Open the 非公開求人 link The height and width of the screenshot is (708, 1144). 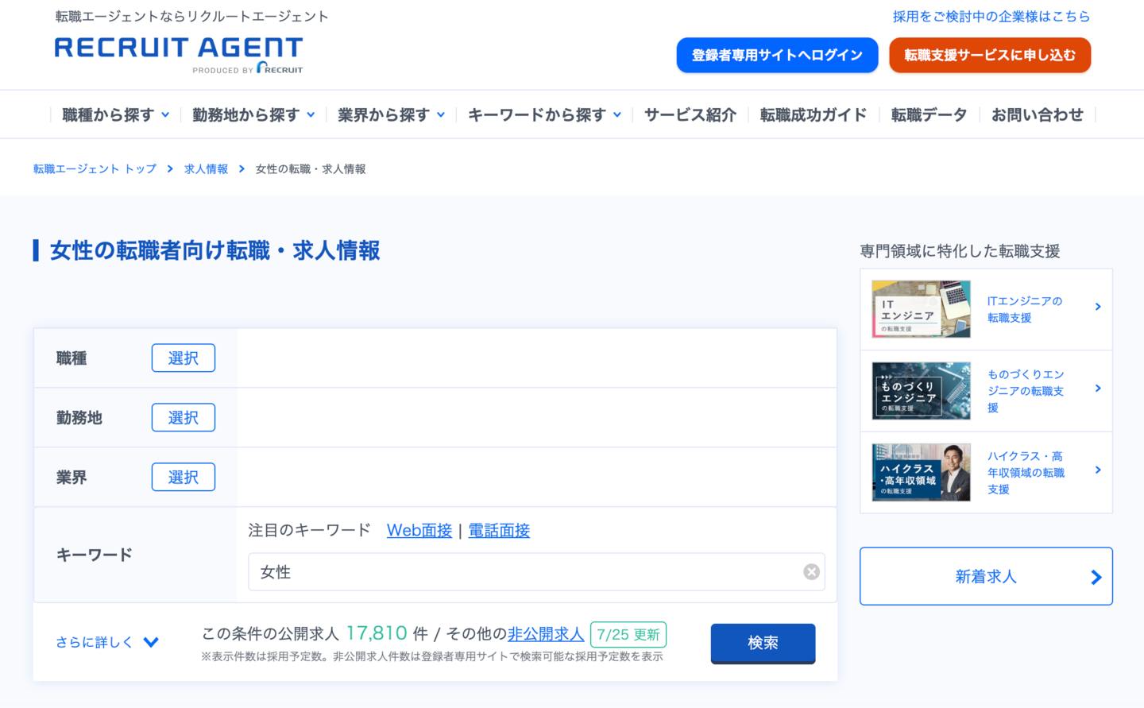546,634
